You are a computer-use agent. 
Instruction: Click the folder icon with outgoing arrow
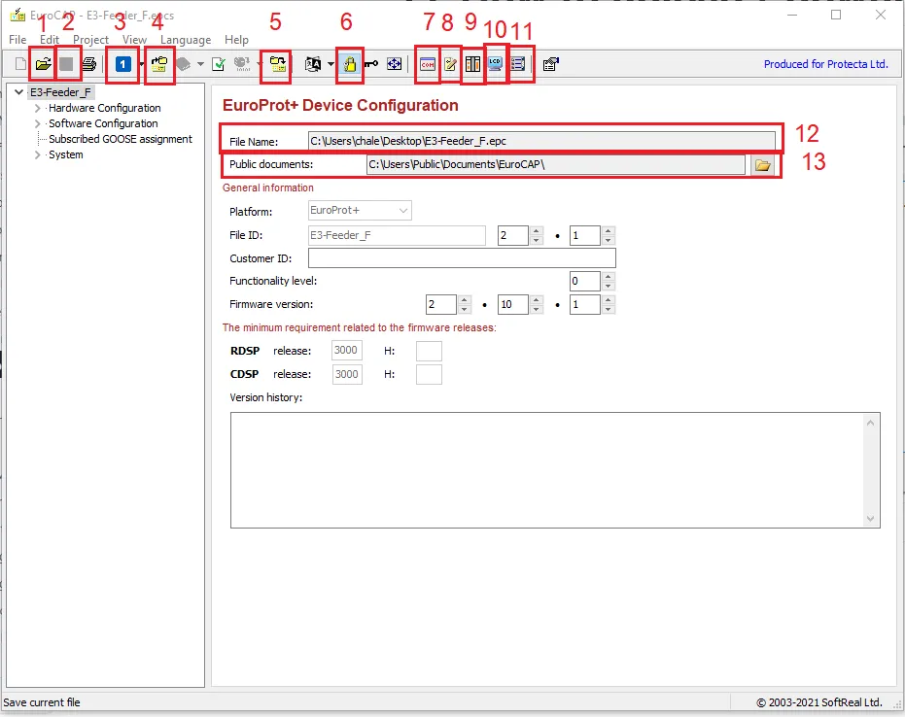pyautogui.click(x=278, y=64)
